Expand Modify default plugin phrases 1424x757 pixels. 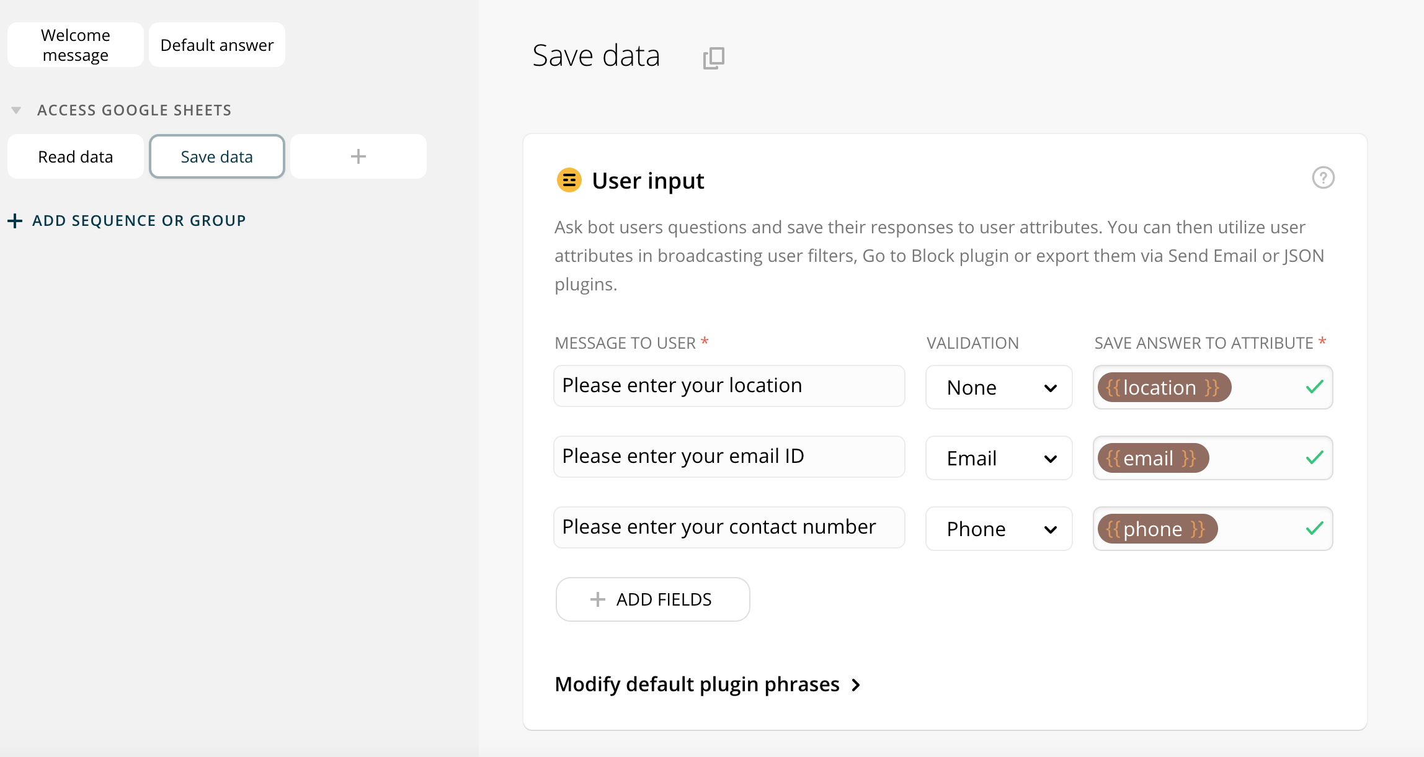click(708, 684)
